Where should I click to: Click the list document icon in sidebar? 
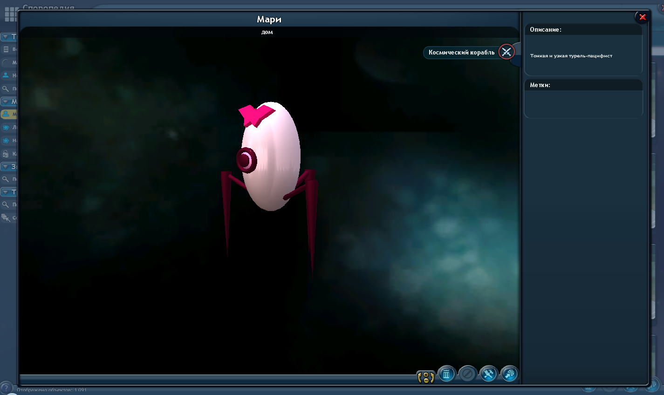6,49
